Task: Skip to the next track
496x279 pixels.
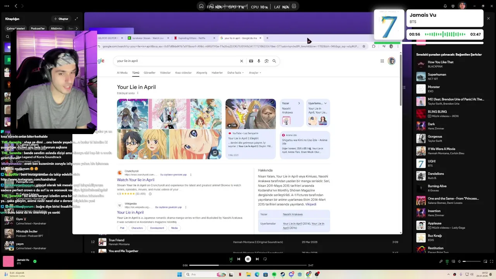Action: pos(257,259)
